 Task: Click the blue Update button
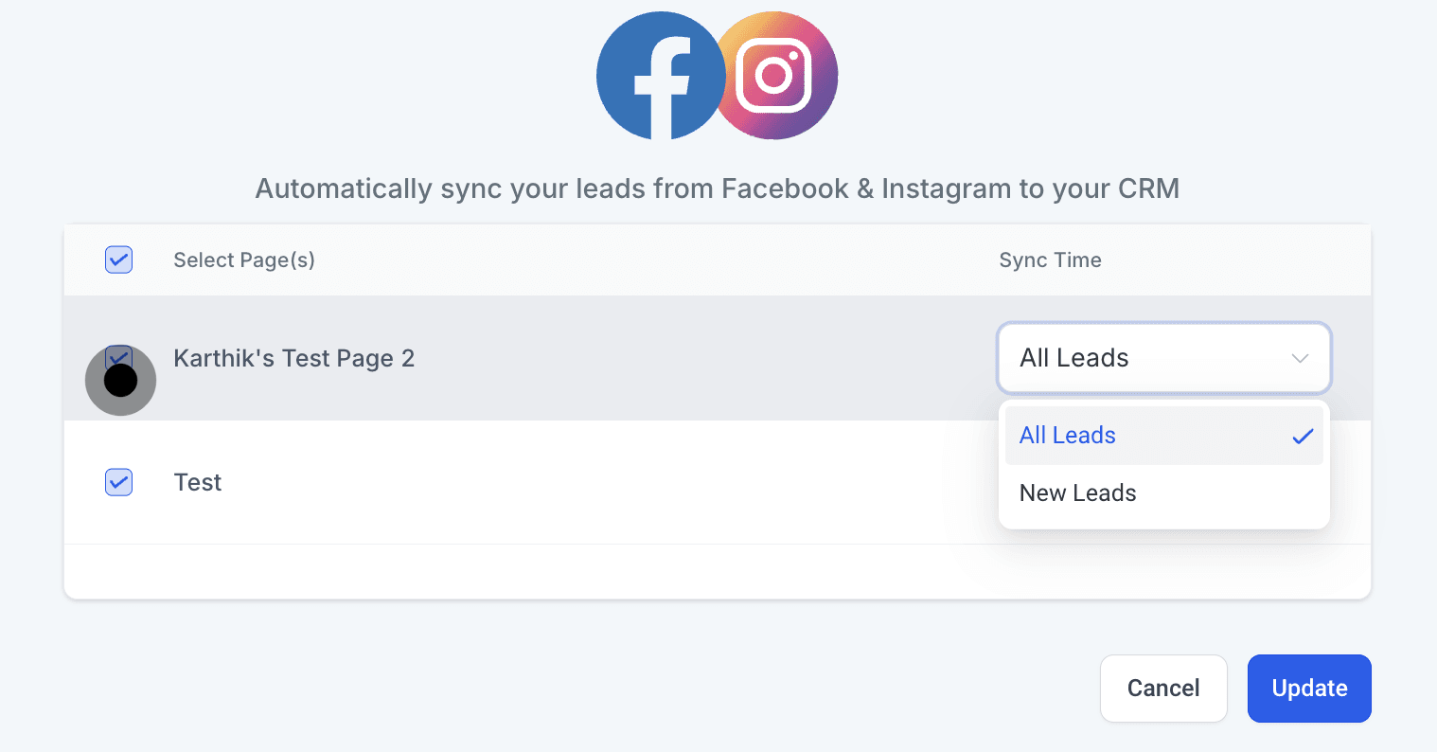[1309, 689]
